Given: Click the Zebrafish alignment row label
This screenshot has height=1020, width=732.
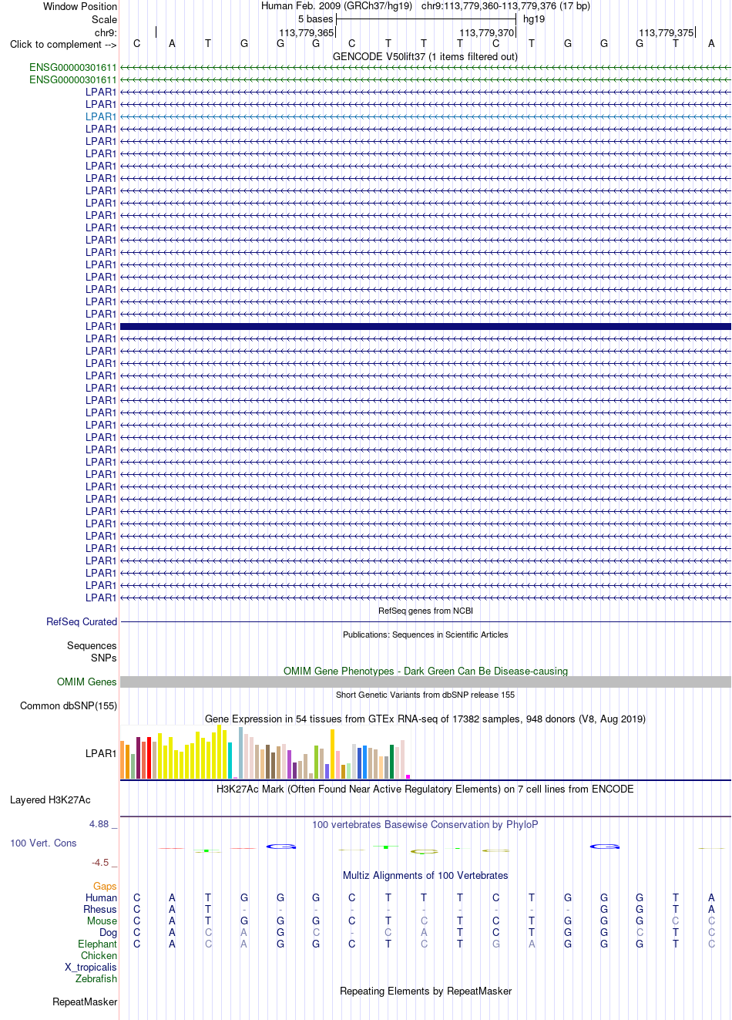Looking at the screenshot, I should coord(96,978).
